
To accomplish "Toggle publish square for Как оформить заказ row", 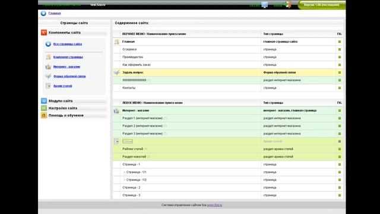I will [x=340, y=65].
